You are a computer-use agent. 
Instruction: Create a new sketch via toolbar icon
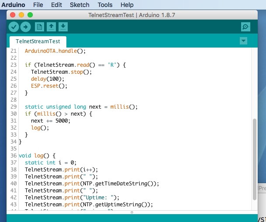(x=40, y=27)
